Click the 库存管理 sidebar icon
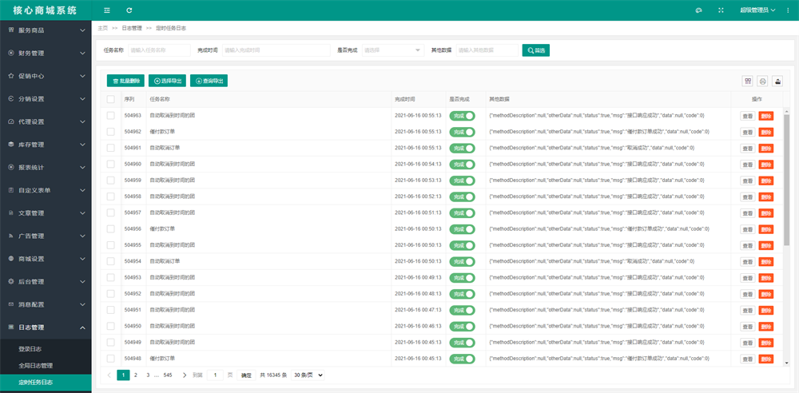The image size is (799, 393). [10, 145]
